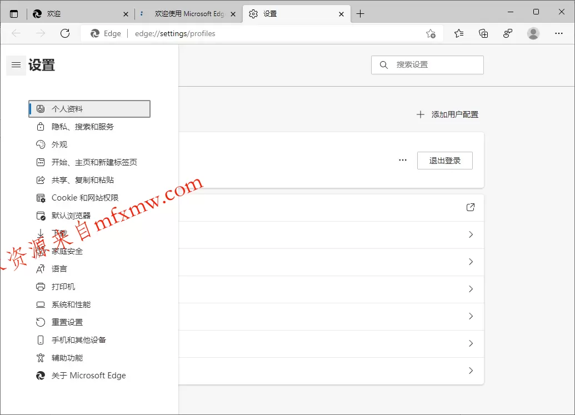Switch to 欢迎使用 Microsoft Edge tab
Viewport: 575px width, 415px height.
[189, 14]
